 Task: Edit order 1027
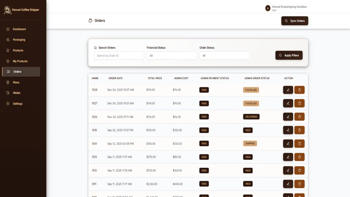point(288,103)
